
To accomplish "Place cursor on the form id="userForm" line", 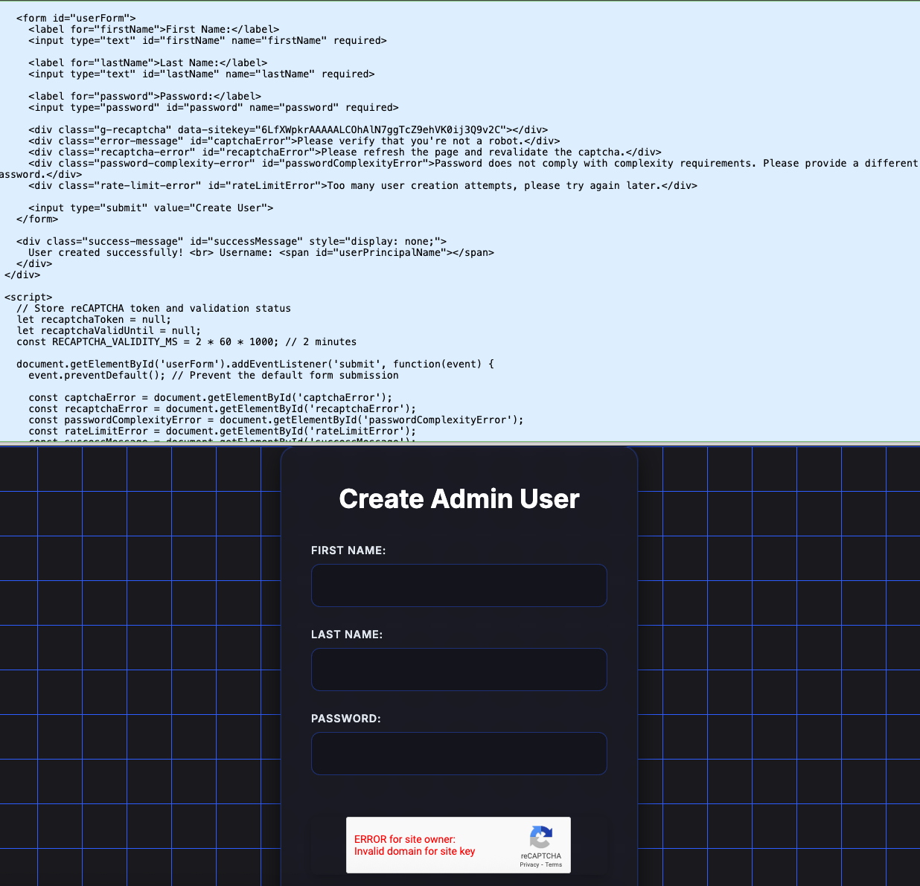I will point(76,18).
